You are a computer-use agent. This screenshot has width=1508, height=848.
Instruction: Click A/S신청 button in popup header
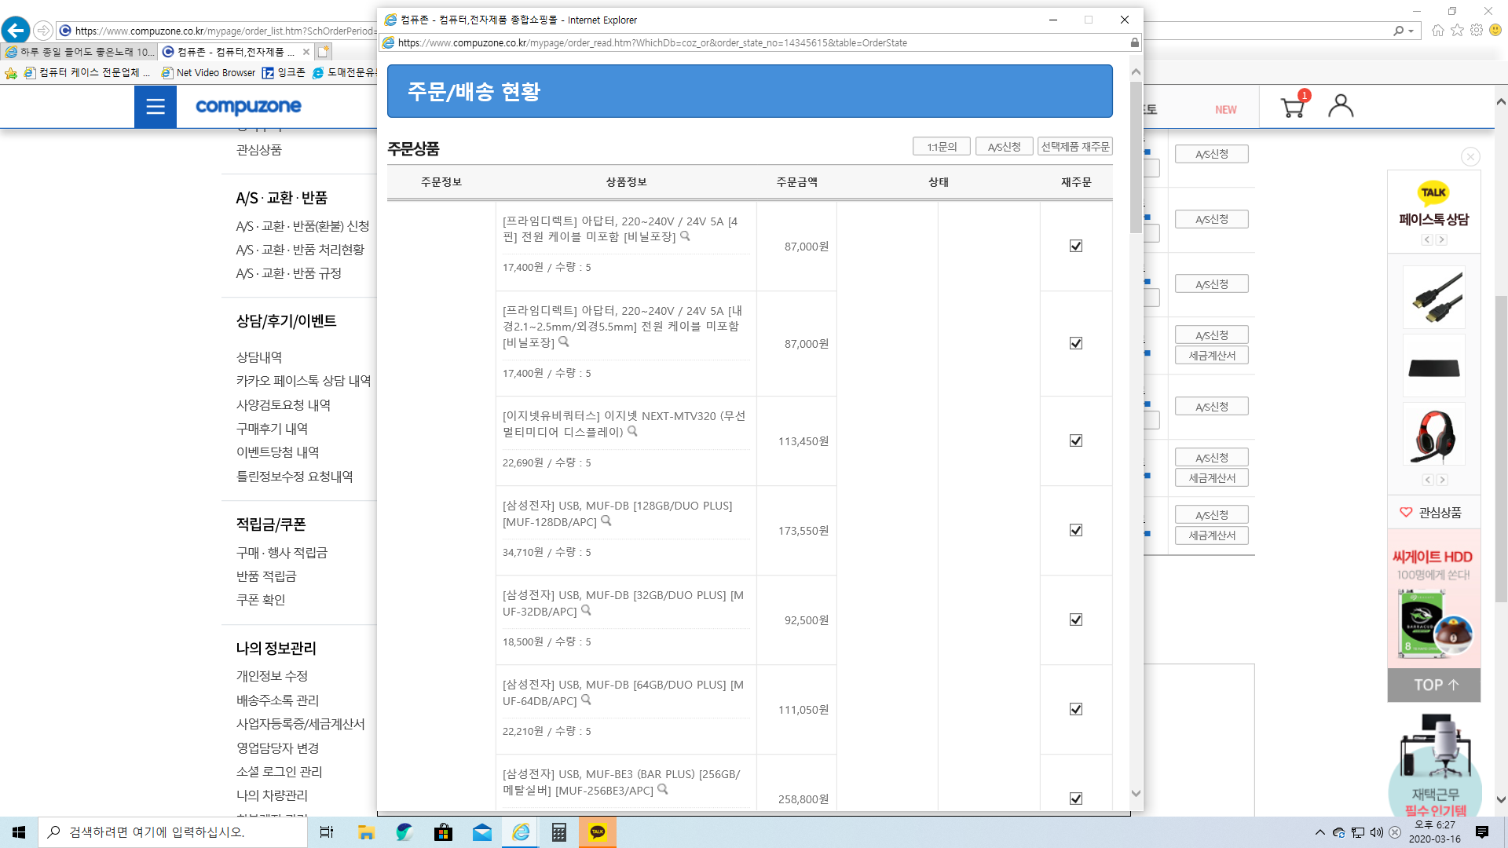pyautogui.click(x=1004, y=146)
